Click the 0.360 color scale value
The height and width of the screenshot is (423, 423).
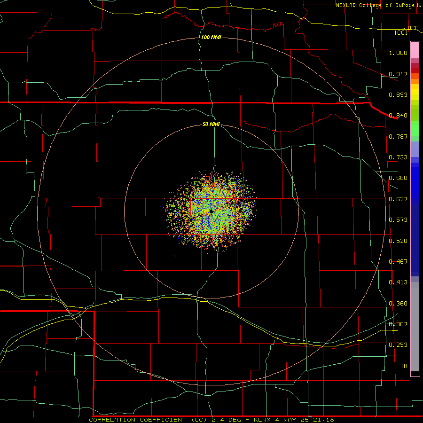398,304
